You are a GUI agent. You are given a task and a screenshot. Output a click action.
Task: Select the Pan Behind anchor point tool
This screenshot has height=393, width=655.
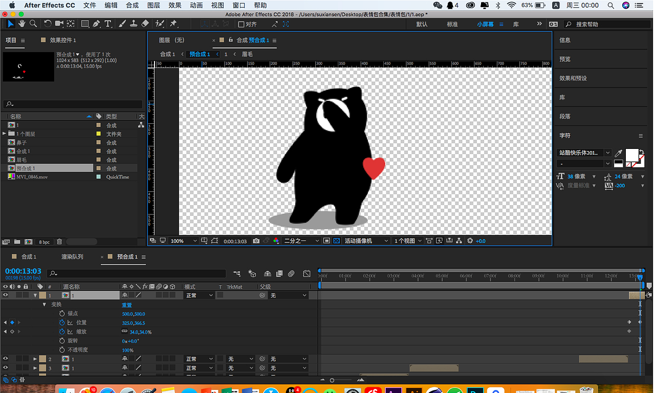pyautogui.click(x=71, y=24)
